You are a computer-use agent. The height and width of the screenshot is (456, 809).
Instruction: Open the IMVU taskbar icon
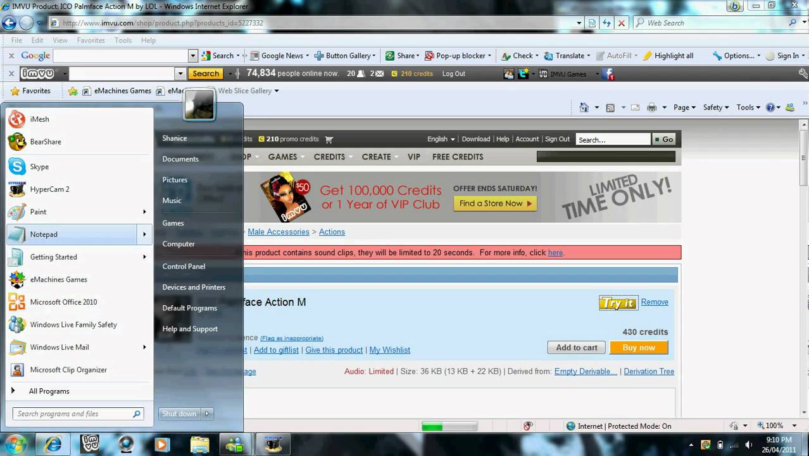tap(89, 445)
